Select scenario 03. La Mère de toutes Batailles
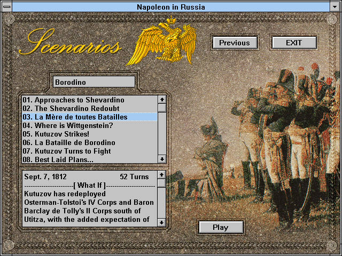 click(90, 117)
